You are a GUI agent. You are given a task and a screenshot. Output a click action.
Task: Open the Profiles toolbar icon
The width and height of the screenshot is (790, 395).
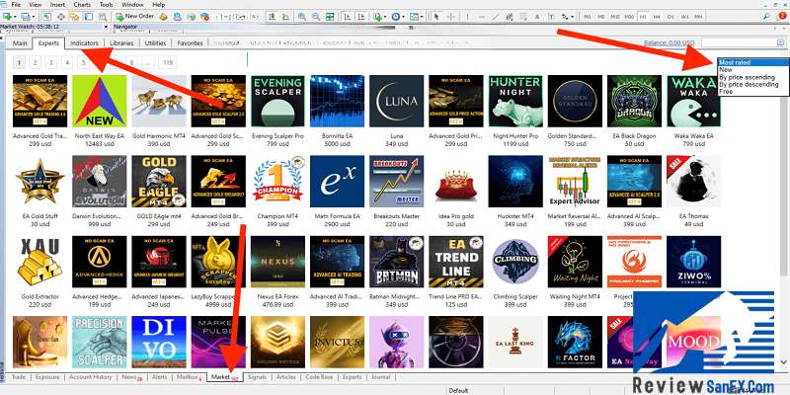[x=26, y=16]
